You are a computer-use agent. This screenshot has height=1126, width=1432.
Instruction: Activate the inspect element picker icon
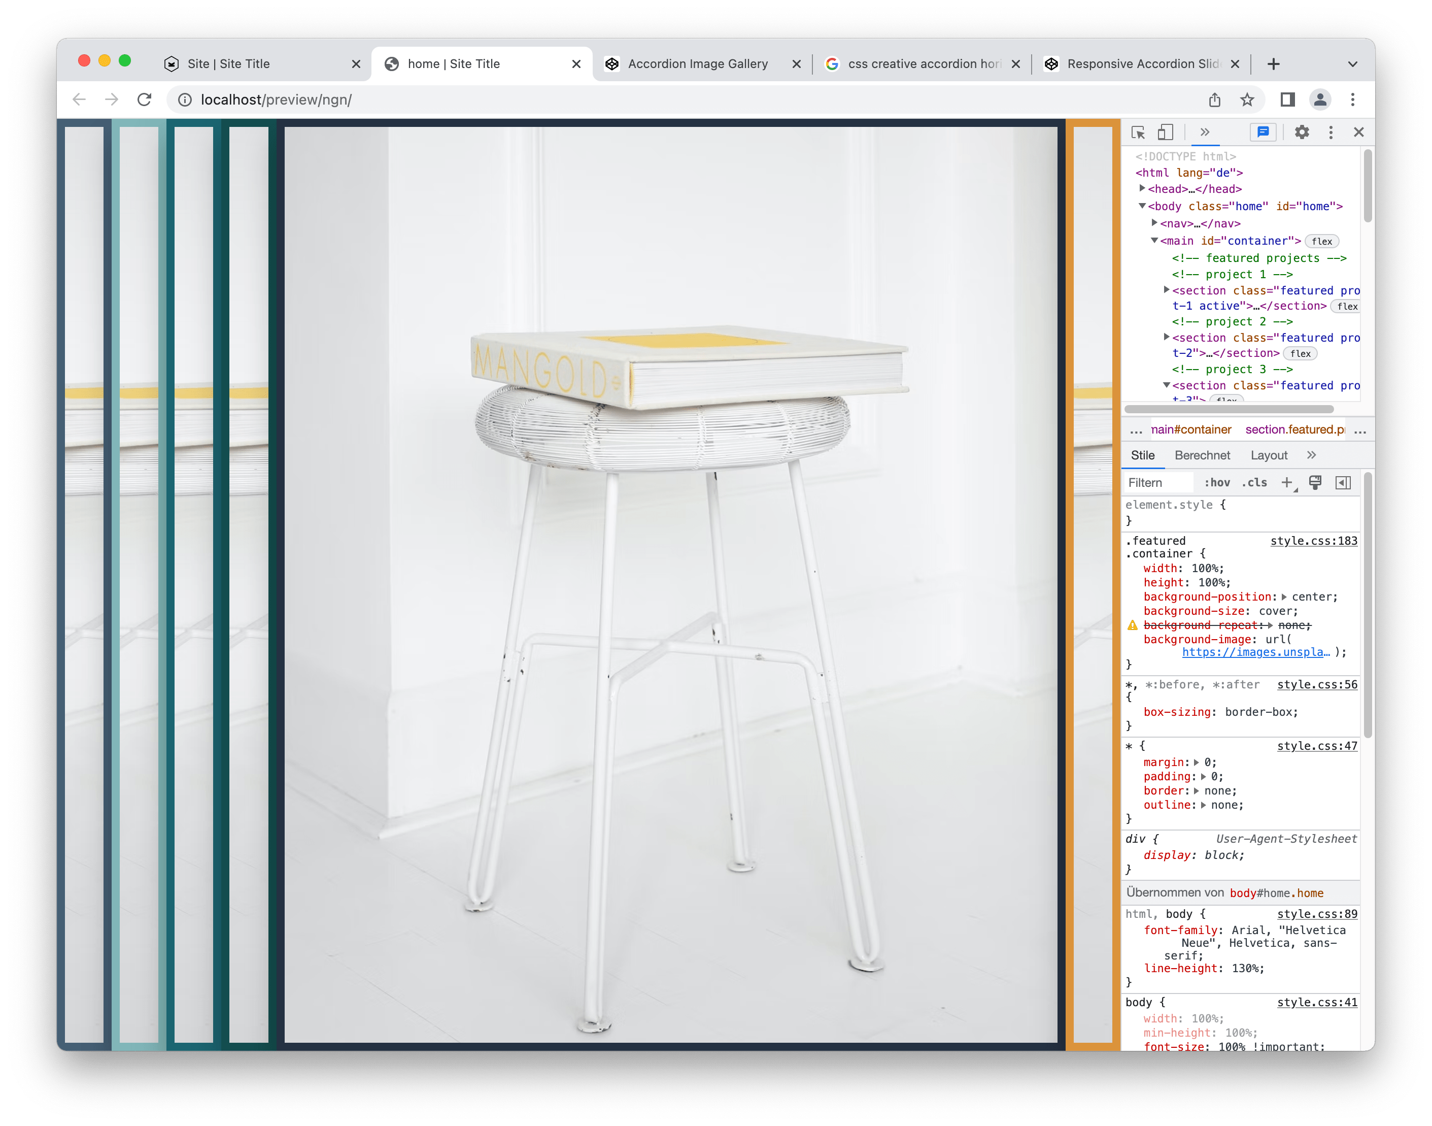(x=1137, y=133)
